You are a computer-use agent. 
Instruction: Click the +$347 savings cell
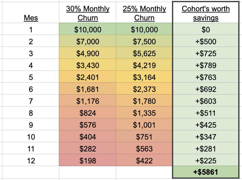point(205,137)
